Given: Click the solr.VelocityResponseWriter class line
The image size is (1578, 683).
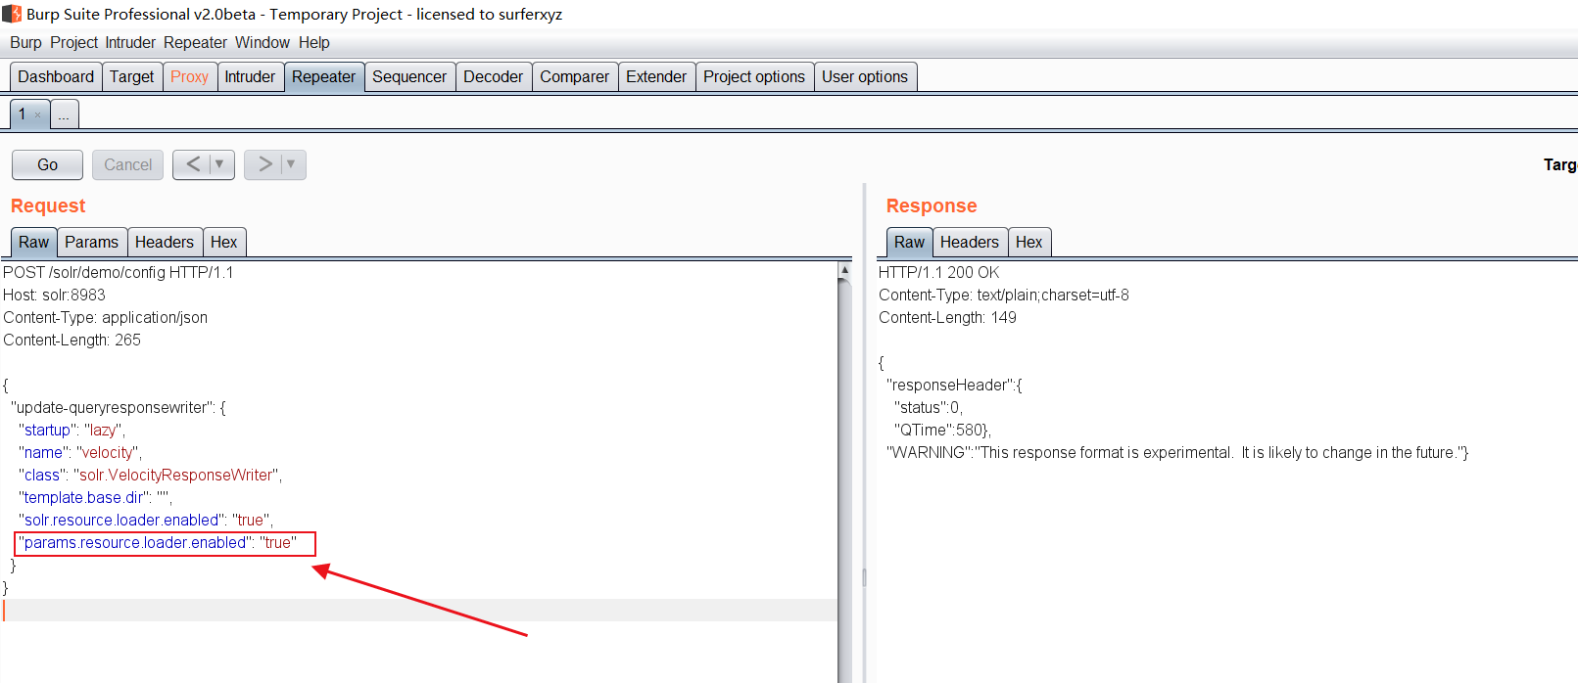Looking at the screenshot, I should (150, 475).
